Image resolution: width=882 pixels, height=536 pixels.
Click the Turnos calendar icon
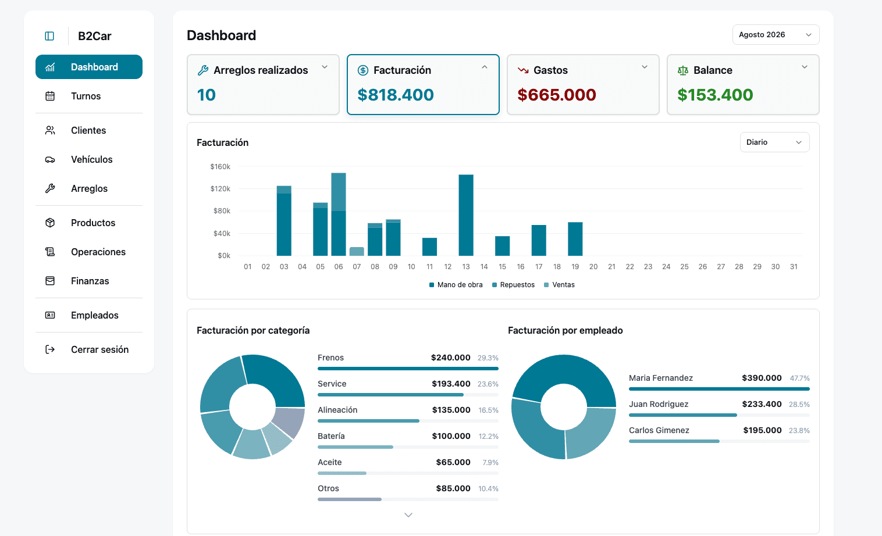(50, 96)
